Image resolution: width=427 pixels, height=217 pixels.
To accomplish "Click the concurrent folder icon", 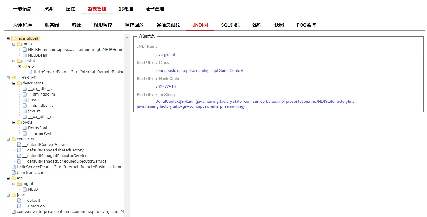I will (14, 139).
